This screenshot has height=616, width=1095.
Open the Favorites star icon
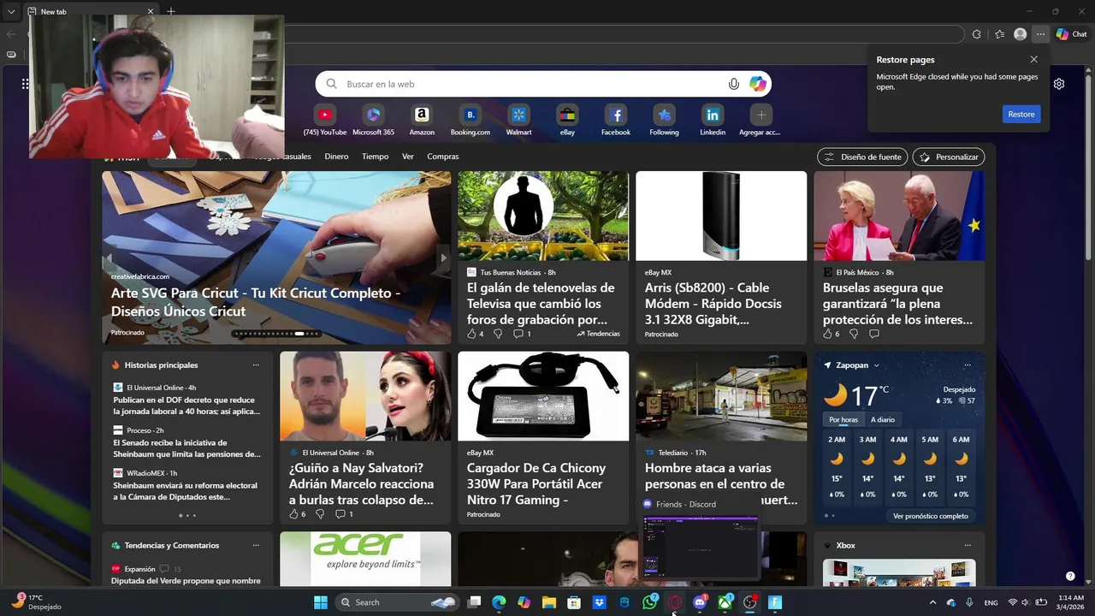point(999,34)
